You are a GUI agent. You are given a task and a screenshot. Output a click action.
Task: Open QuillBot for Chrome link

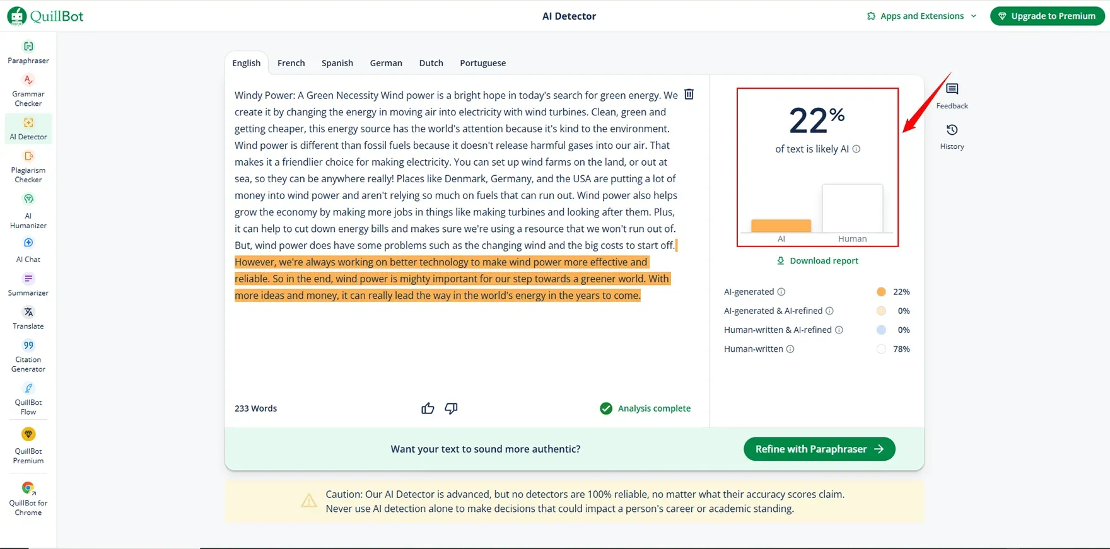point(28,499)
